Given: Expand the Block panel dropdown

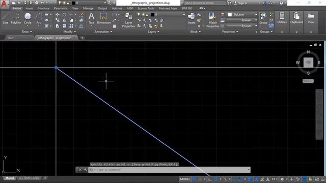Looking at the screenshot, I should [196, 32].
